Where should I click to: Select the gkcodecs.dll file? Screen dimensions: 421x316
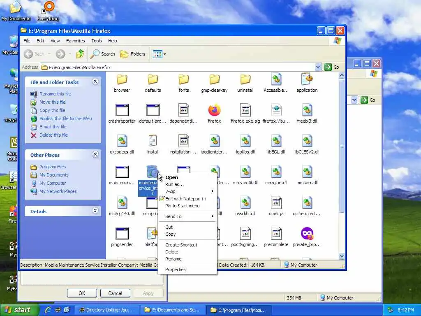[122, 141]
